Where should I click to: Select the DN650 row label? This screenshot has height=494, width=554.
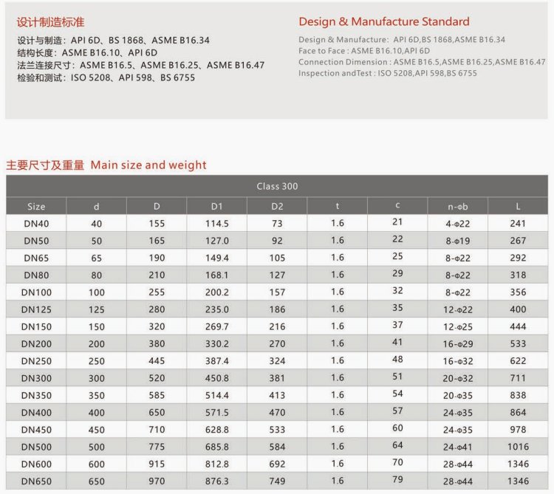[x=36, y=481]
